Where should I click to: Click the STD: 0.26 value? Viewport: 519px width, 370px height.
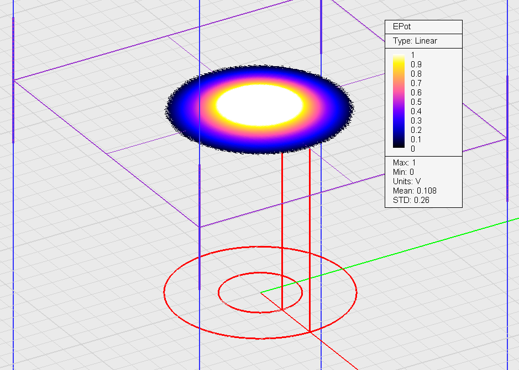point(411,200)
